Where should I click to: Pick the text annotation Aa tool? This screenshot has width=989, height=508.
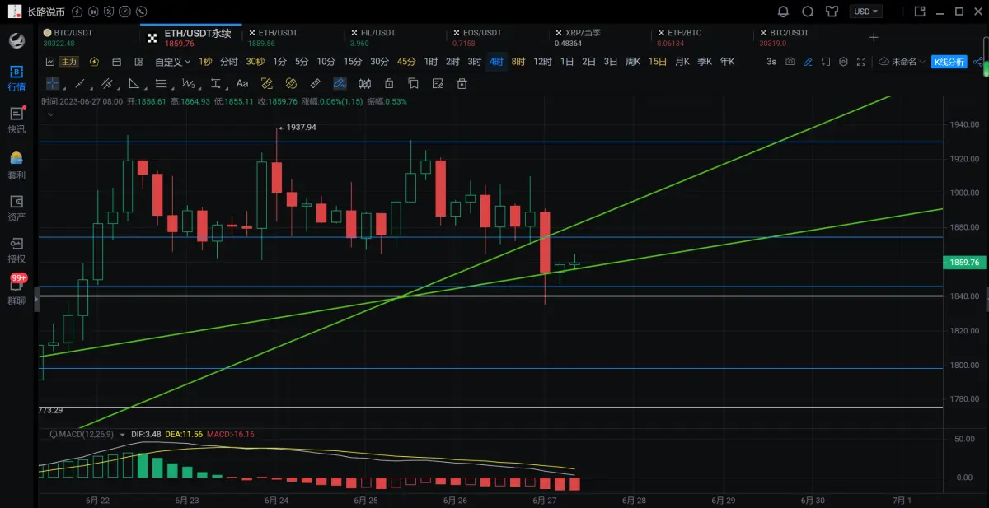[242, 83]
